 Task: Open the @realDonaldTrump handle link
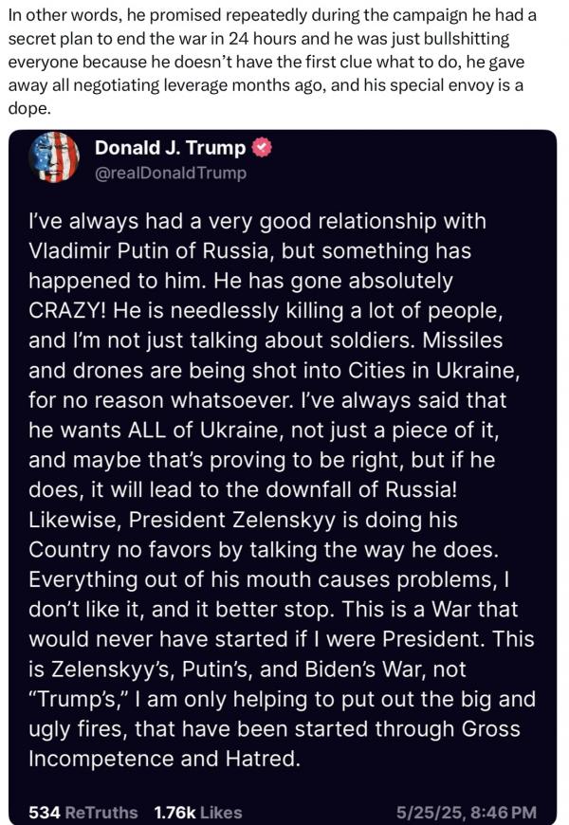pos(171,173)
